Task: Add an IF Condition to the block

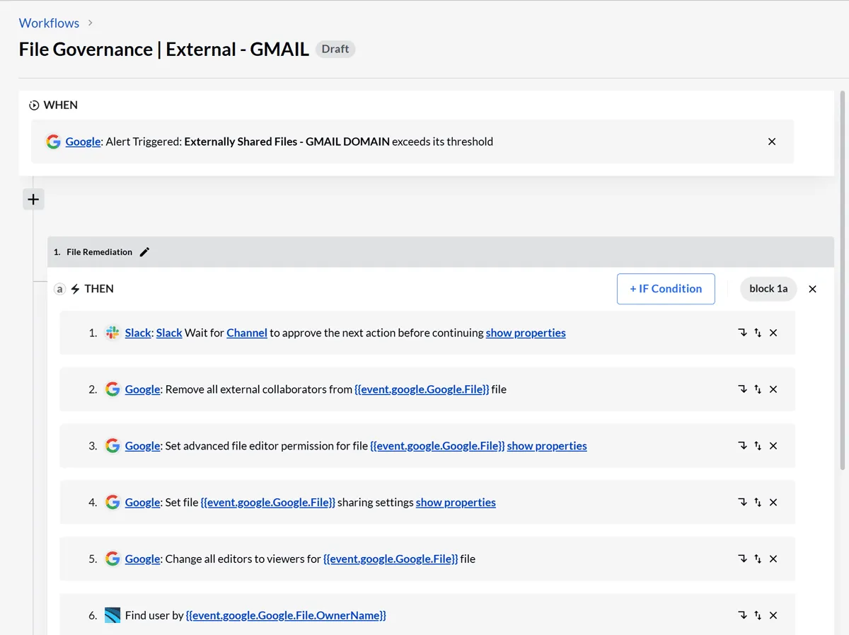Action: point(666,289)
